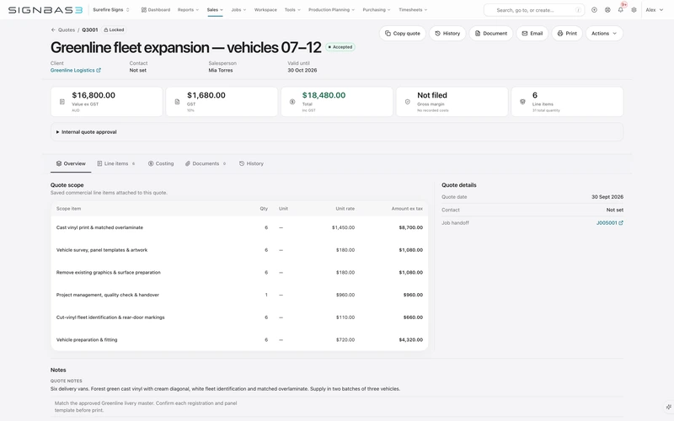Open the Surefire Signs company switcher
This screenshot has height=421, width=674.
pyautogui.click(x=111, y=10)
